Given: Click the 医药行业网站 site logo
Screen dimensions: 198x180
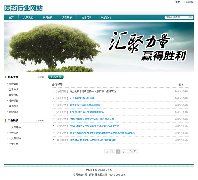Looking at the screenshot, I should pyautogui.click(x=24, y=8).
